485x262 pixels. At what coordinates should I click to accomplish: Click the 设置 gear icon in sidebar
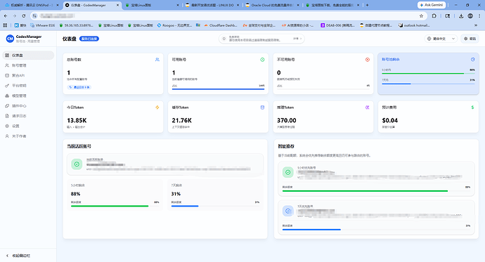coord(7,126)
